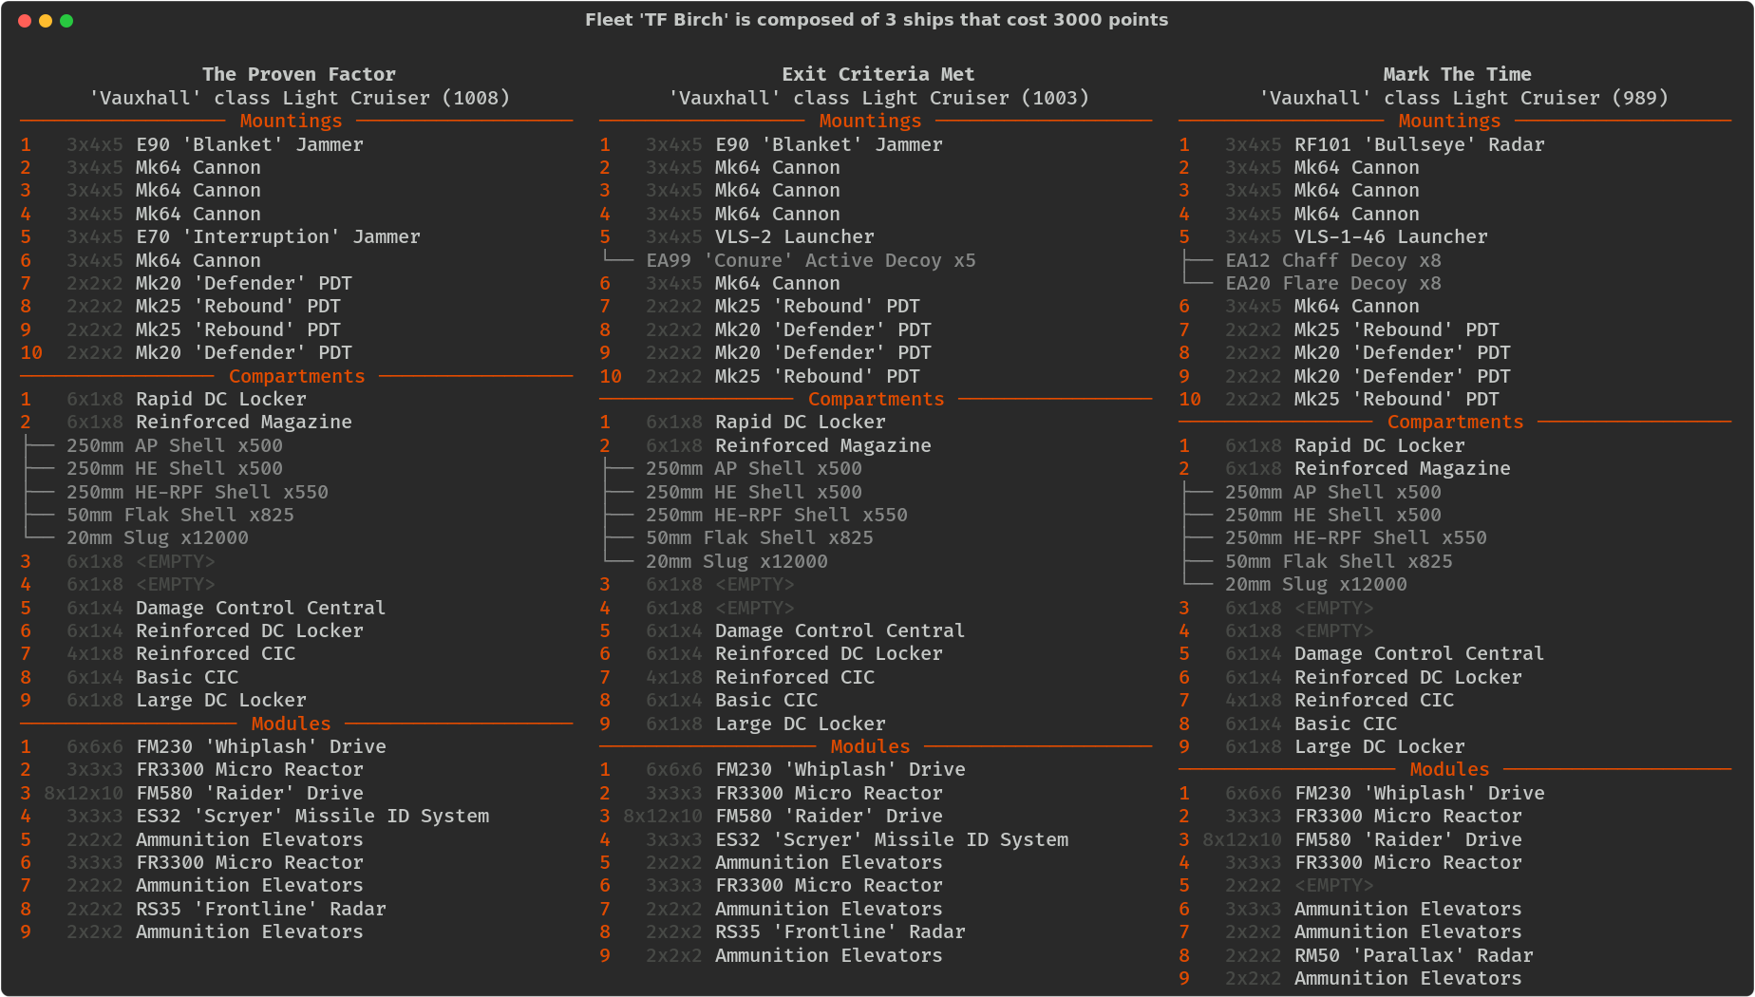Viewport: 1755px width, 997px height.
Task: Click the yellow minimize window button
Action: (x=46, y=21)
